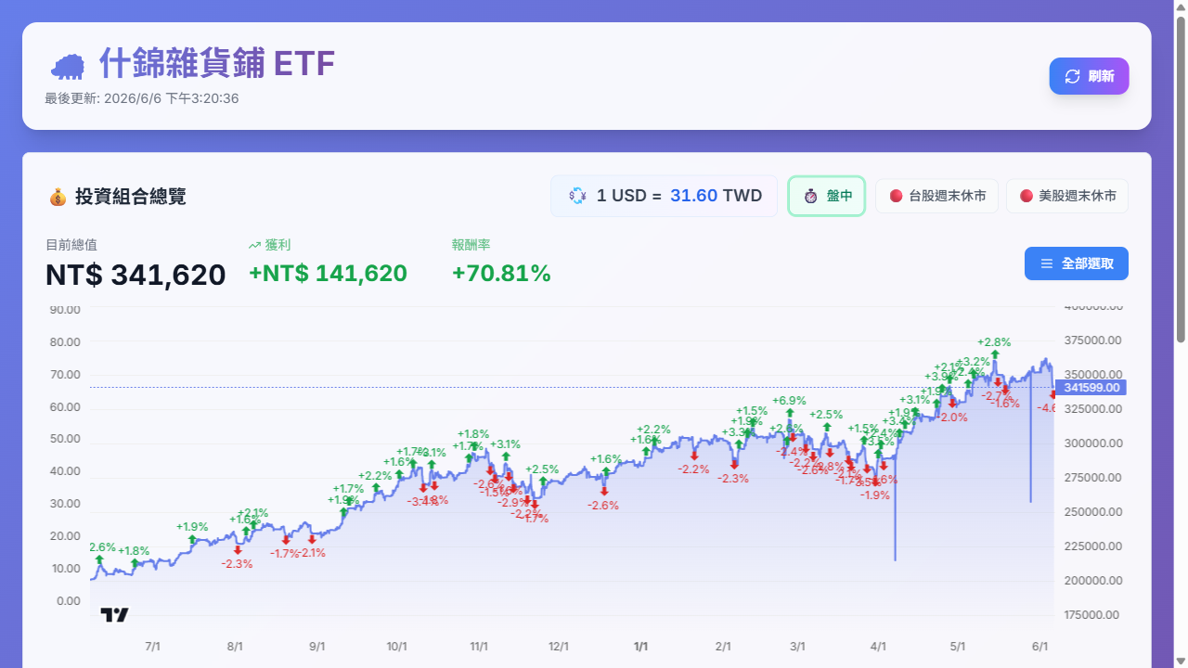Click the red down arrow above -1.9%
Screen dimensions: 1188x668
coord(874,482)
